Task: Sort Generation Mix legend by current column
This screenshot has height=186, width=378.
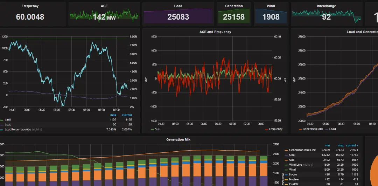Action: click(x=351, y=145)
